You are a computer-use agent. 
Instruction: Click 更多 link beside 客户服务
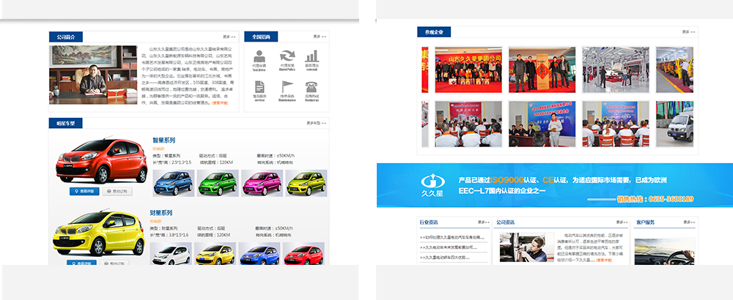pos(690,222)
